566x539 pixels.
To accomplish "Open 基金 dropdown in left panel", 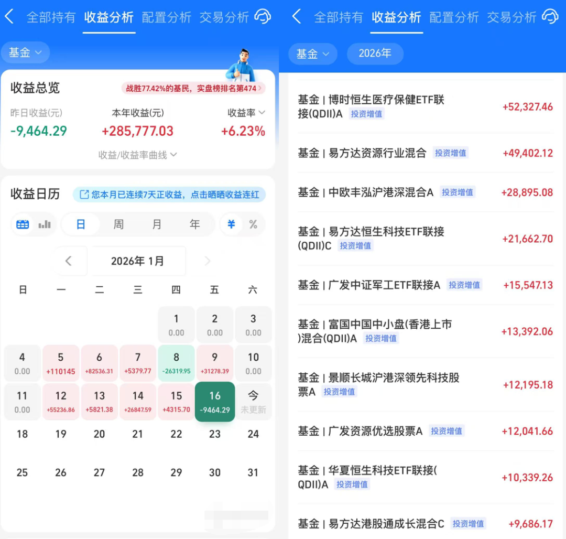I will coord(25,53).
